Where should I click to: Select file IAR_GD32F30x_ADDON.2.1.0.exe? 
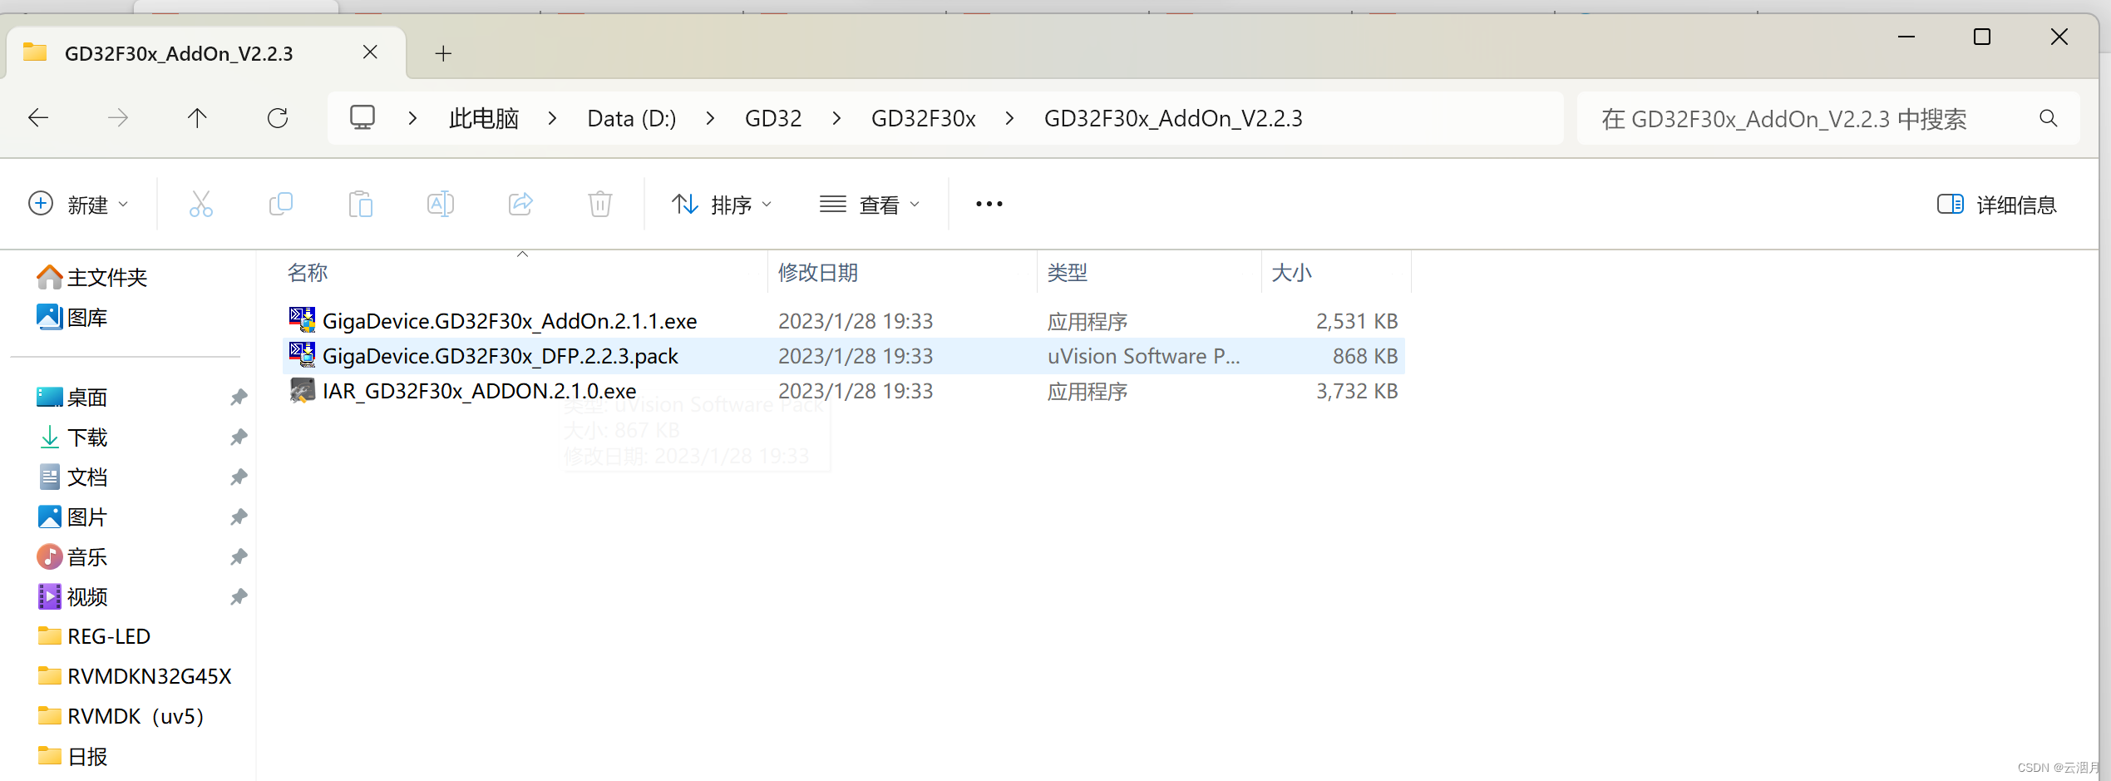click(x=480, y=391)
